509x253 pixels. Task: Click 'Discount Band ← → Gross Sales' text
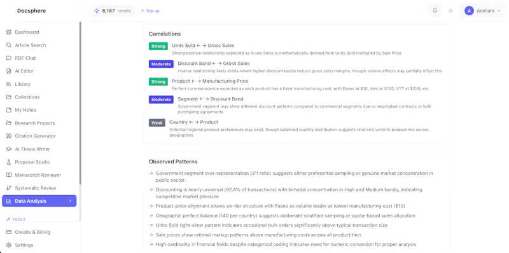[x=214, y=64]
